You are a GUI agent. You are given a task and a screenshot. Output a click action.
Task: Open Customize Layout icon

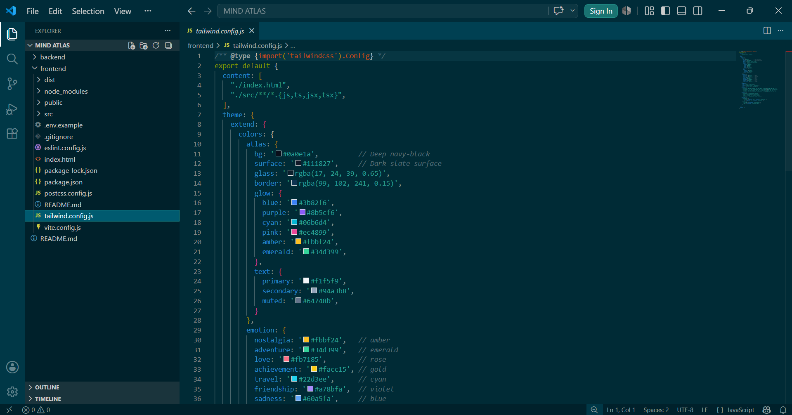649,11
